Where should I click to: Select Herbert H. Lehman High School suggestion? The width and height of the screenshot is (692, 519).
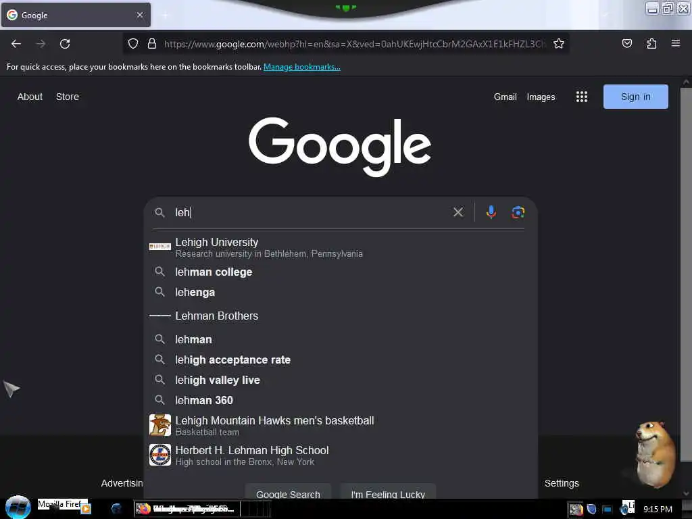341,455
